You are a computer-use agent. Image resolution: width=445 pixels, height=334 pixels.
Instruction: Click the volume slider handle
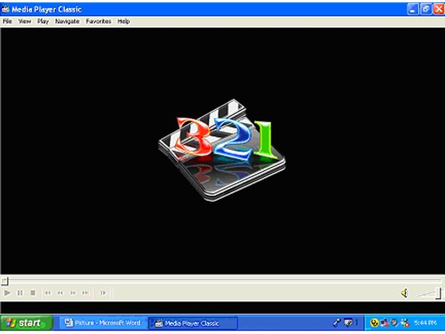438,293
